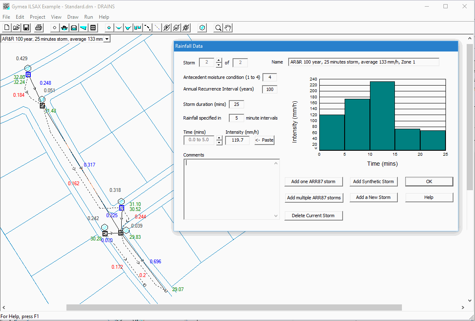
Task: Click the New file toolbar icon
Action: coord(7,28)
